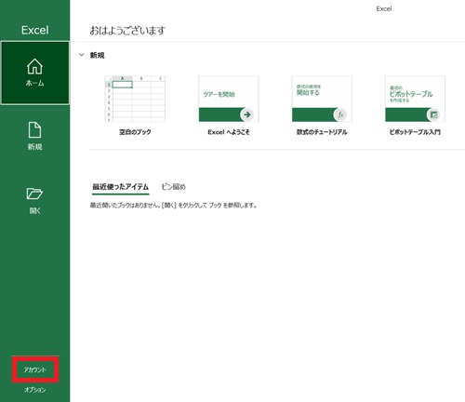Click the Excel window title text
465x402 pixels.
click(x=384, y=8)
